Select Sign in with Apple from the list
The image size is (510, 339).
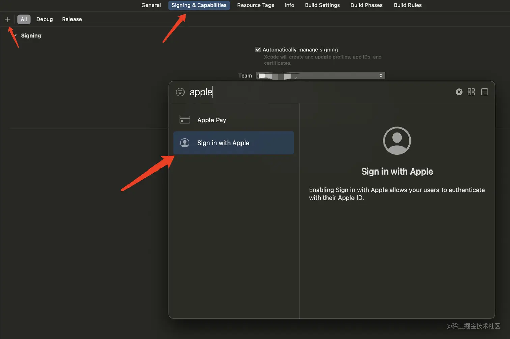click(223, 142)
